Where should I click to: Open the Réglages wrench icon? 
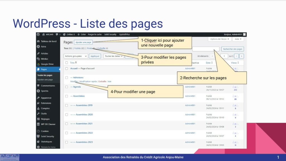coord(38,119)
